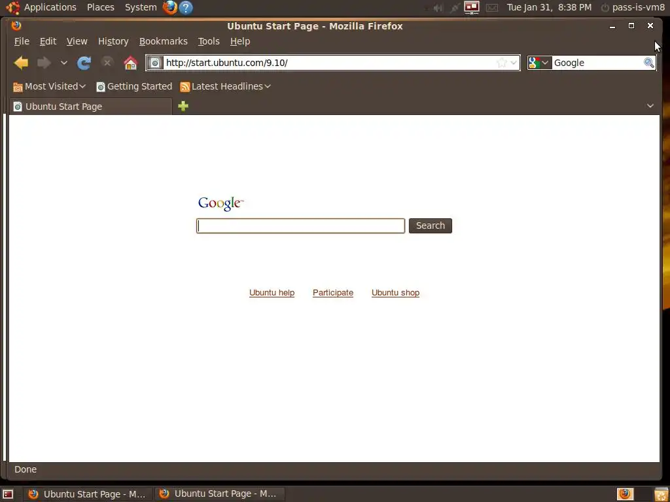Switch to the first Ubuntu Start Page taskbar window
This screenshot has height=502, width=670.
click(88, 494)
